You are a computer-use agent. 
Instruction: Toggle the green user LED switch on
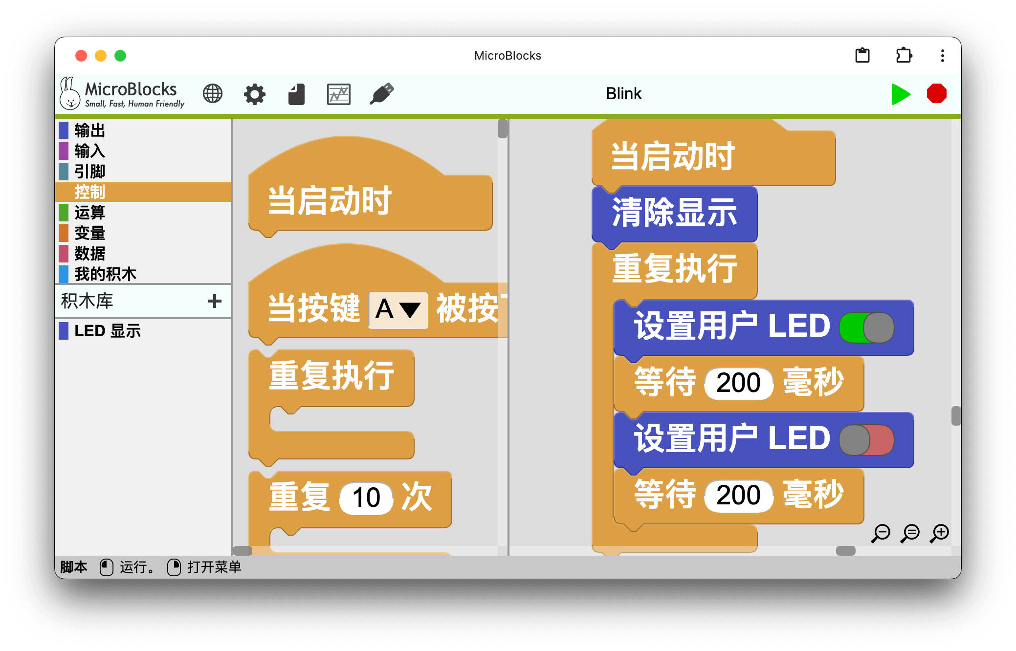(866, 327)
